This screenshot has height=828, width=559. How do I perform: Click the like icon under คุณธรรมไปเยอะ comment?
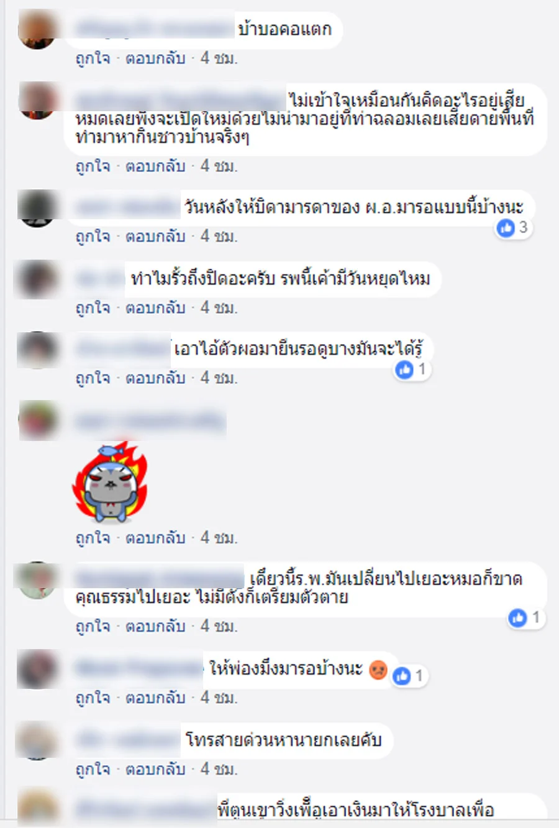tap(517, 618)
